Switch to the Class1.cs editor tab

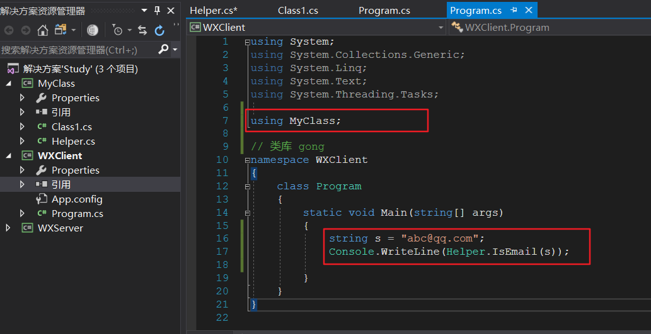[297, 11]
